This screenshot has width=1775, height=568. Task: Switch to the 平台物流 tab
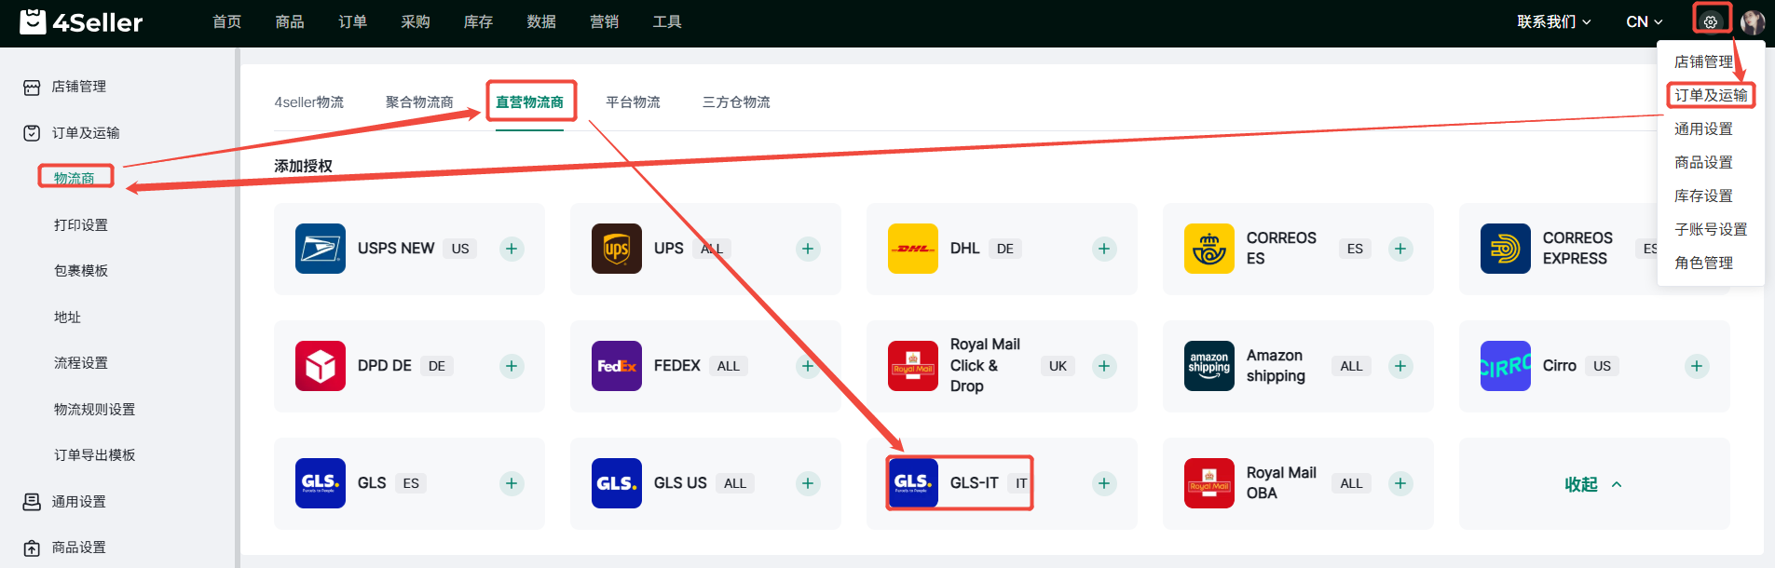pyautogui.click(x=633, y=102)
